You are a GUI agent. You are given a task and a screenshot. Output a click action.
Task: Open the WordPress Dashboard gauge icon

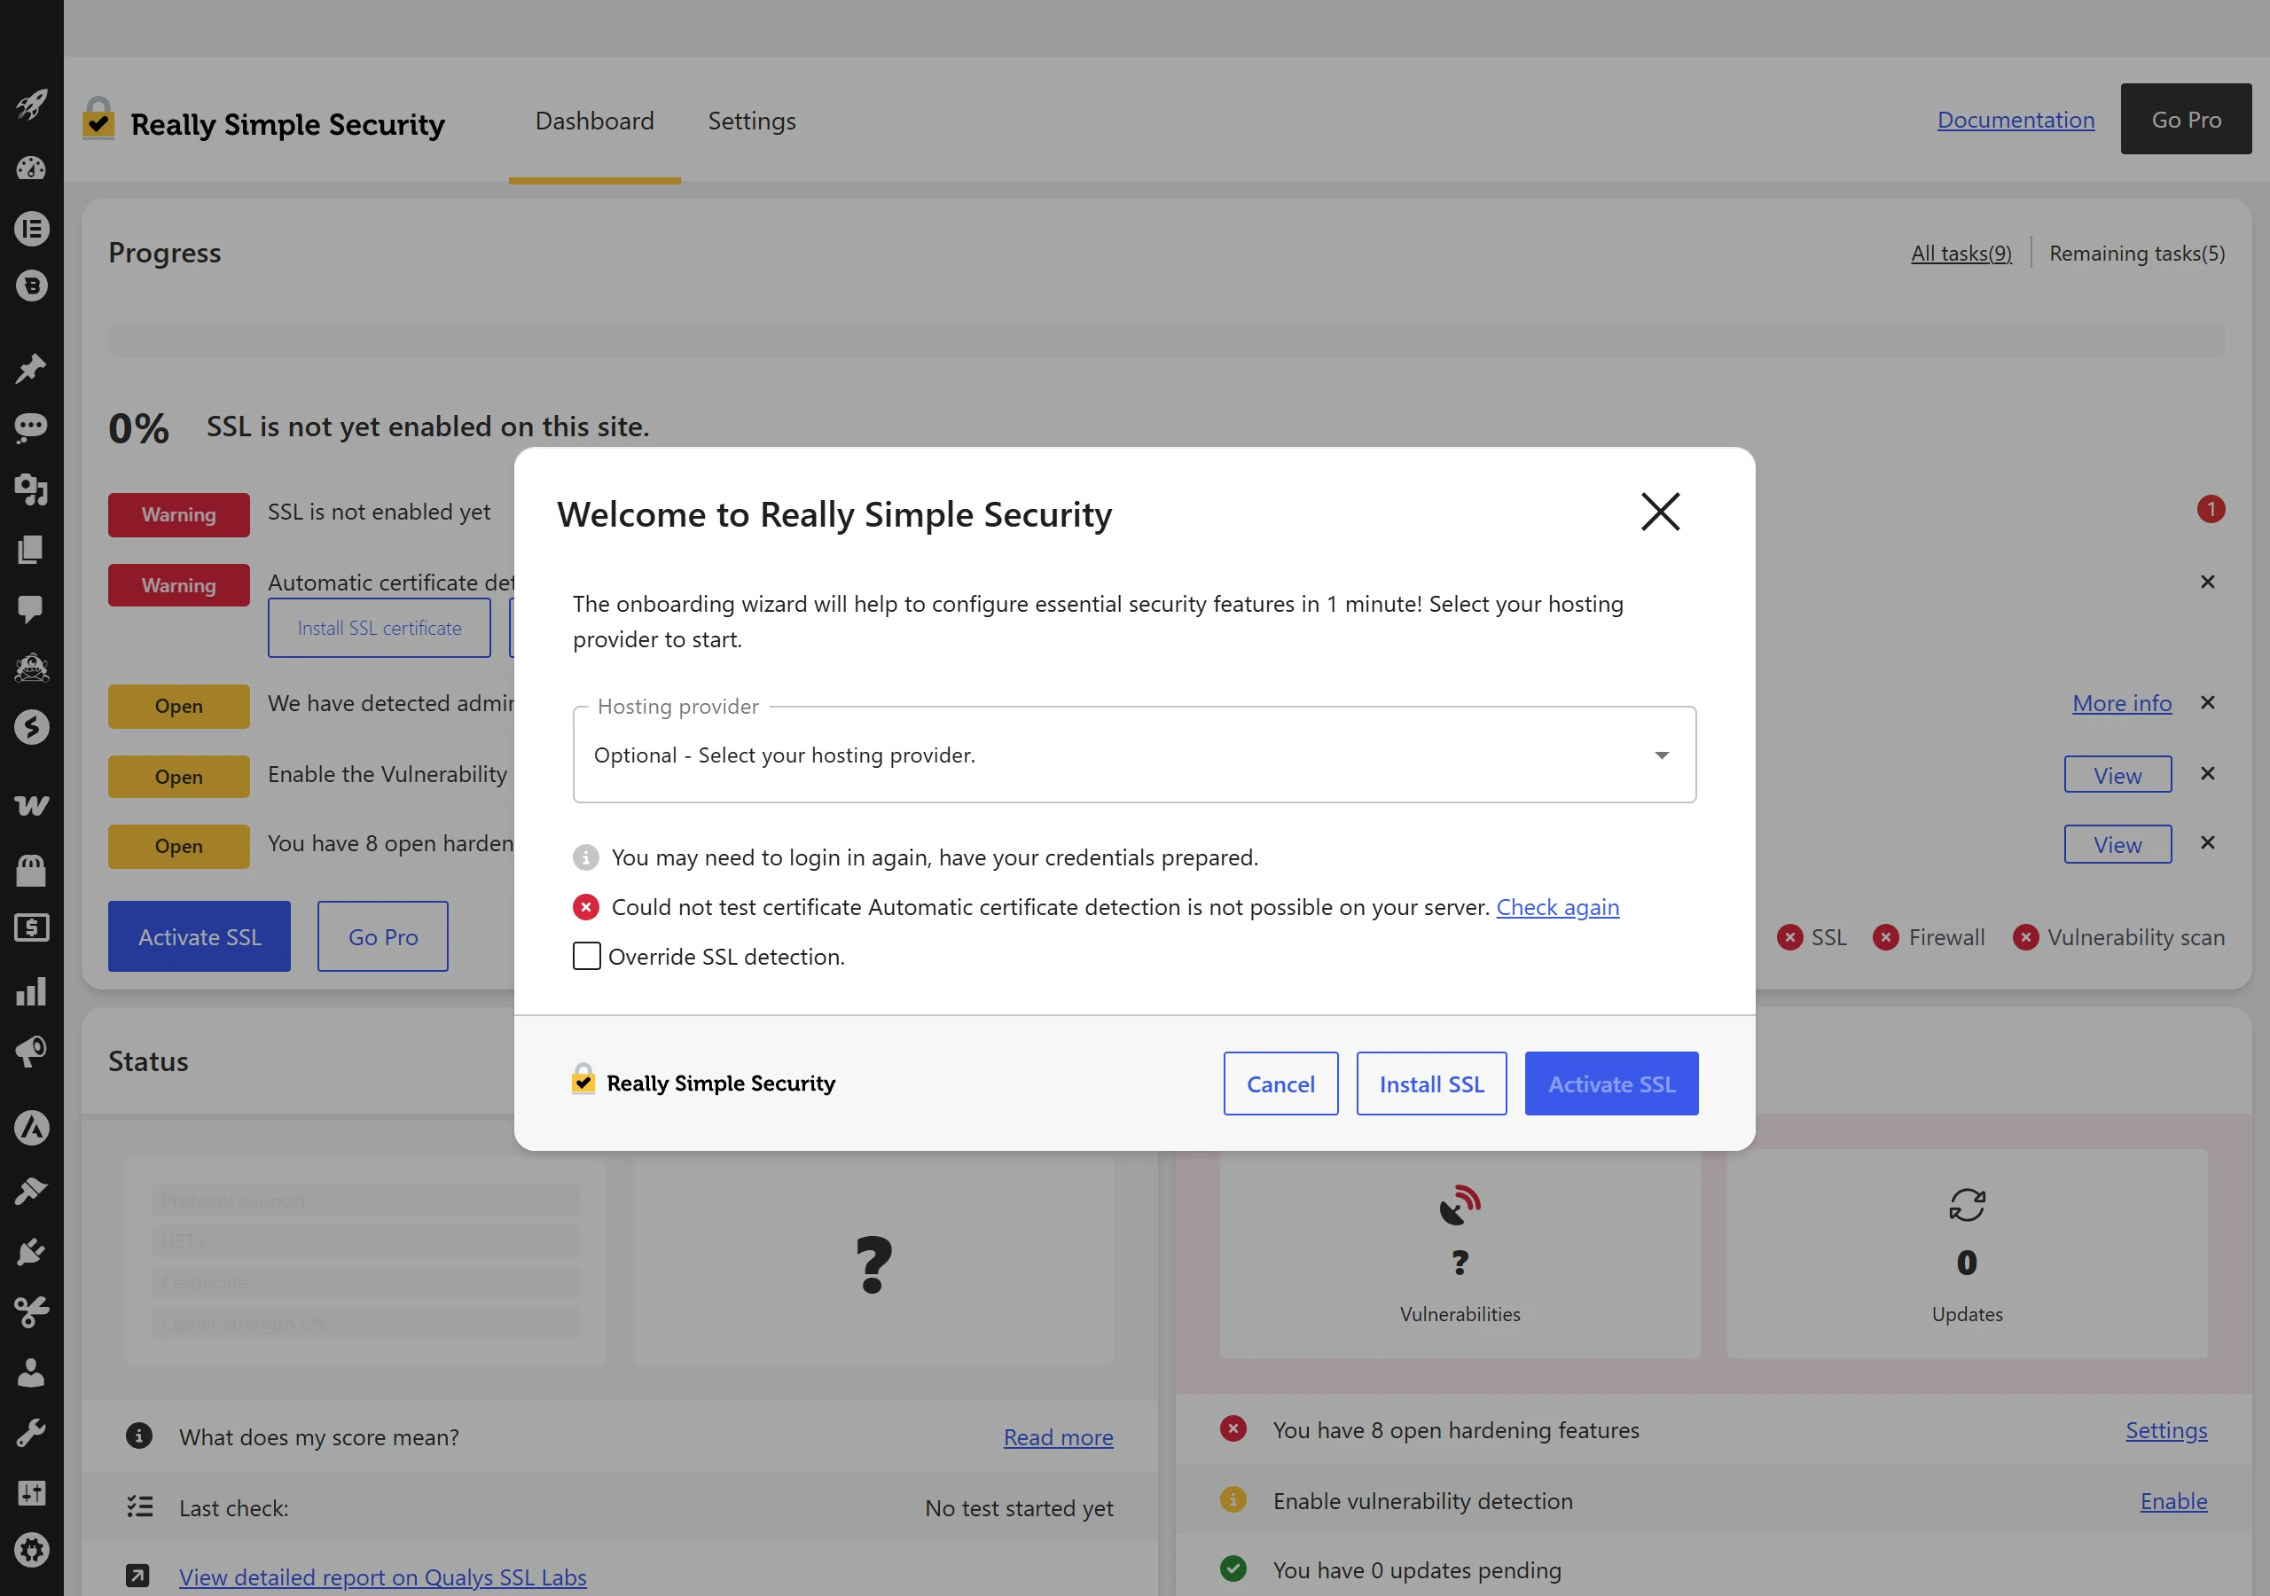pos(32,168)
